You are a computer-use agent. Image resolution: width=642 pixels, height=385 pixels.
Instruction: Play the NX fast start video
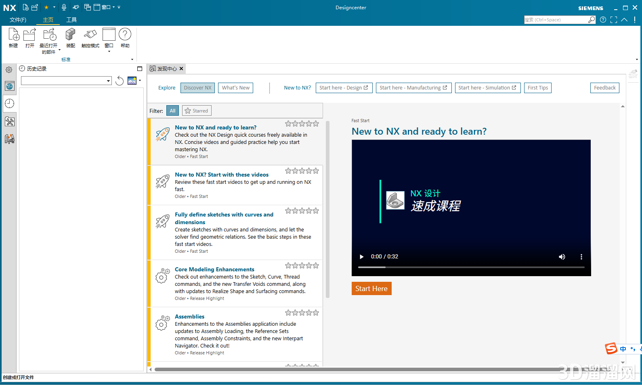point(361,257)
